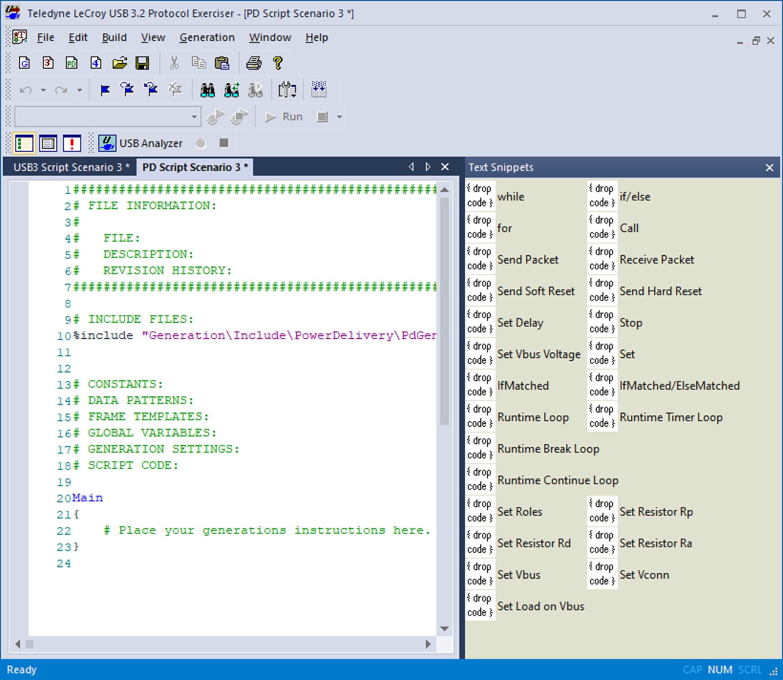Open the Generation menu
This screenshot has height=680, width=783.
(x=207, y=37)
